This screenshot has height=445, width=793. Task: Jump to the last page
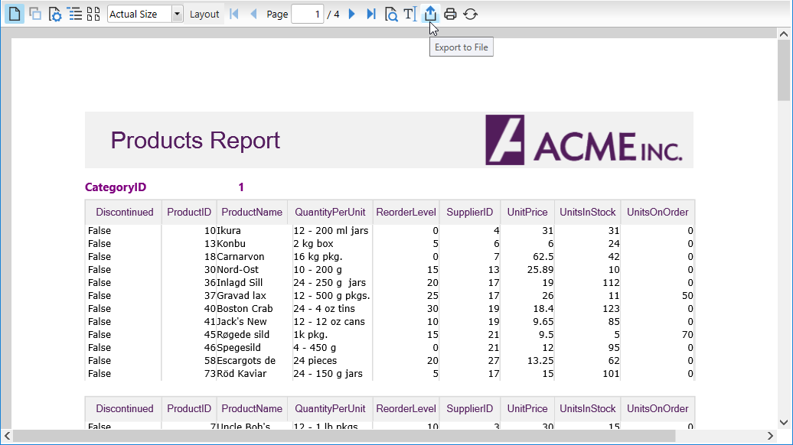(371, 14)
